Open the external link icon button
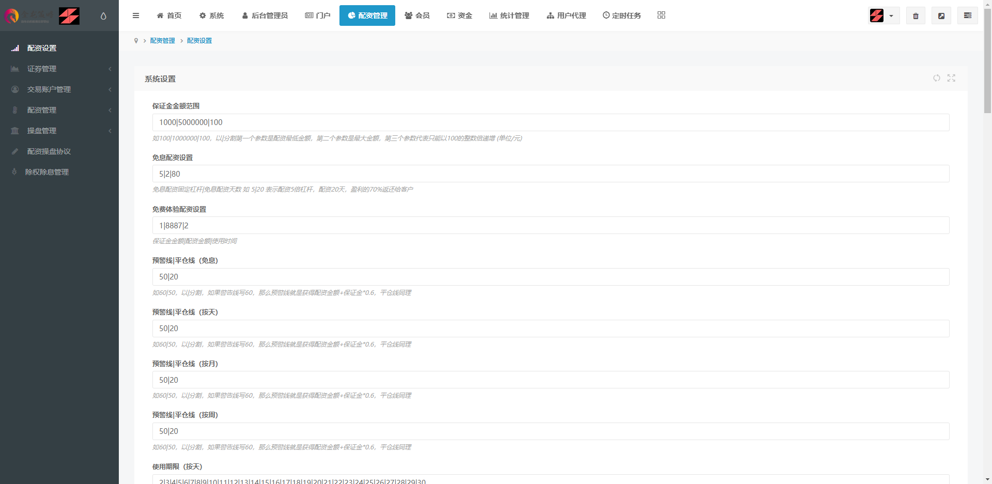 click(941, 15)
